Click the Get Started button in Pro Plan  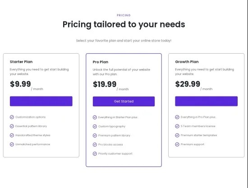[124, 101]
